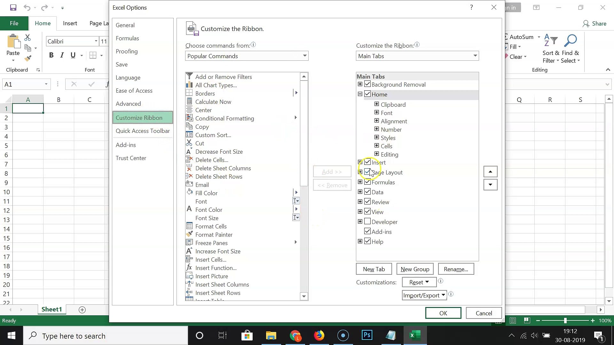This screenshot has height=345, width=614.
Task: Open Task View on the taskbar
Action: click(223, 336)
